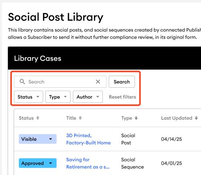Click the Search button

pyautogui.click(x=122, y=82)
